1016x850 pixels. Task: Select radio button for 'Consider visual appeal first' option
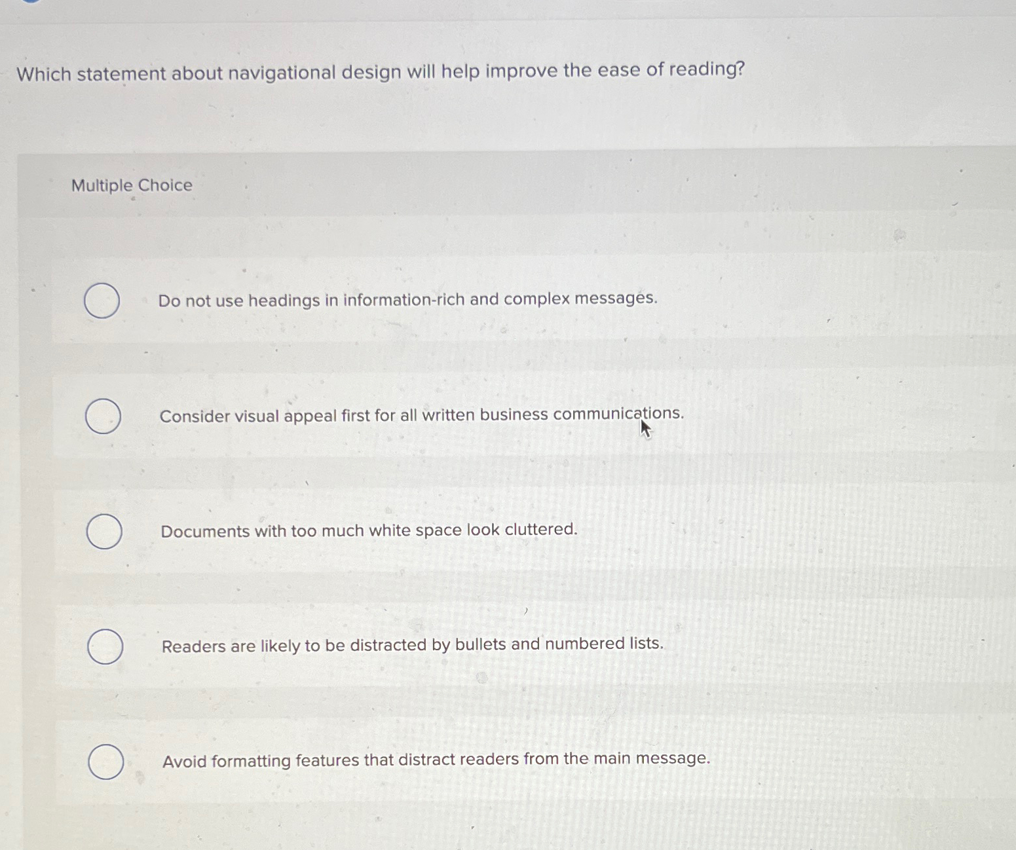click(102, 415)
